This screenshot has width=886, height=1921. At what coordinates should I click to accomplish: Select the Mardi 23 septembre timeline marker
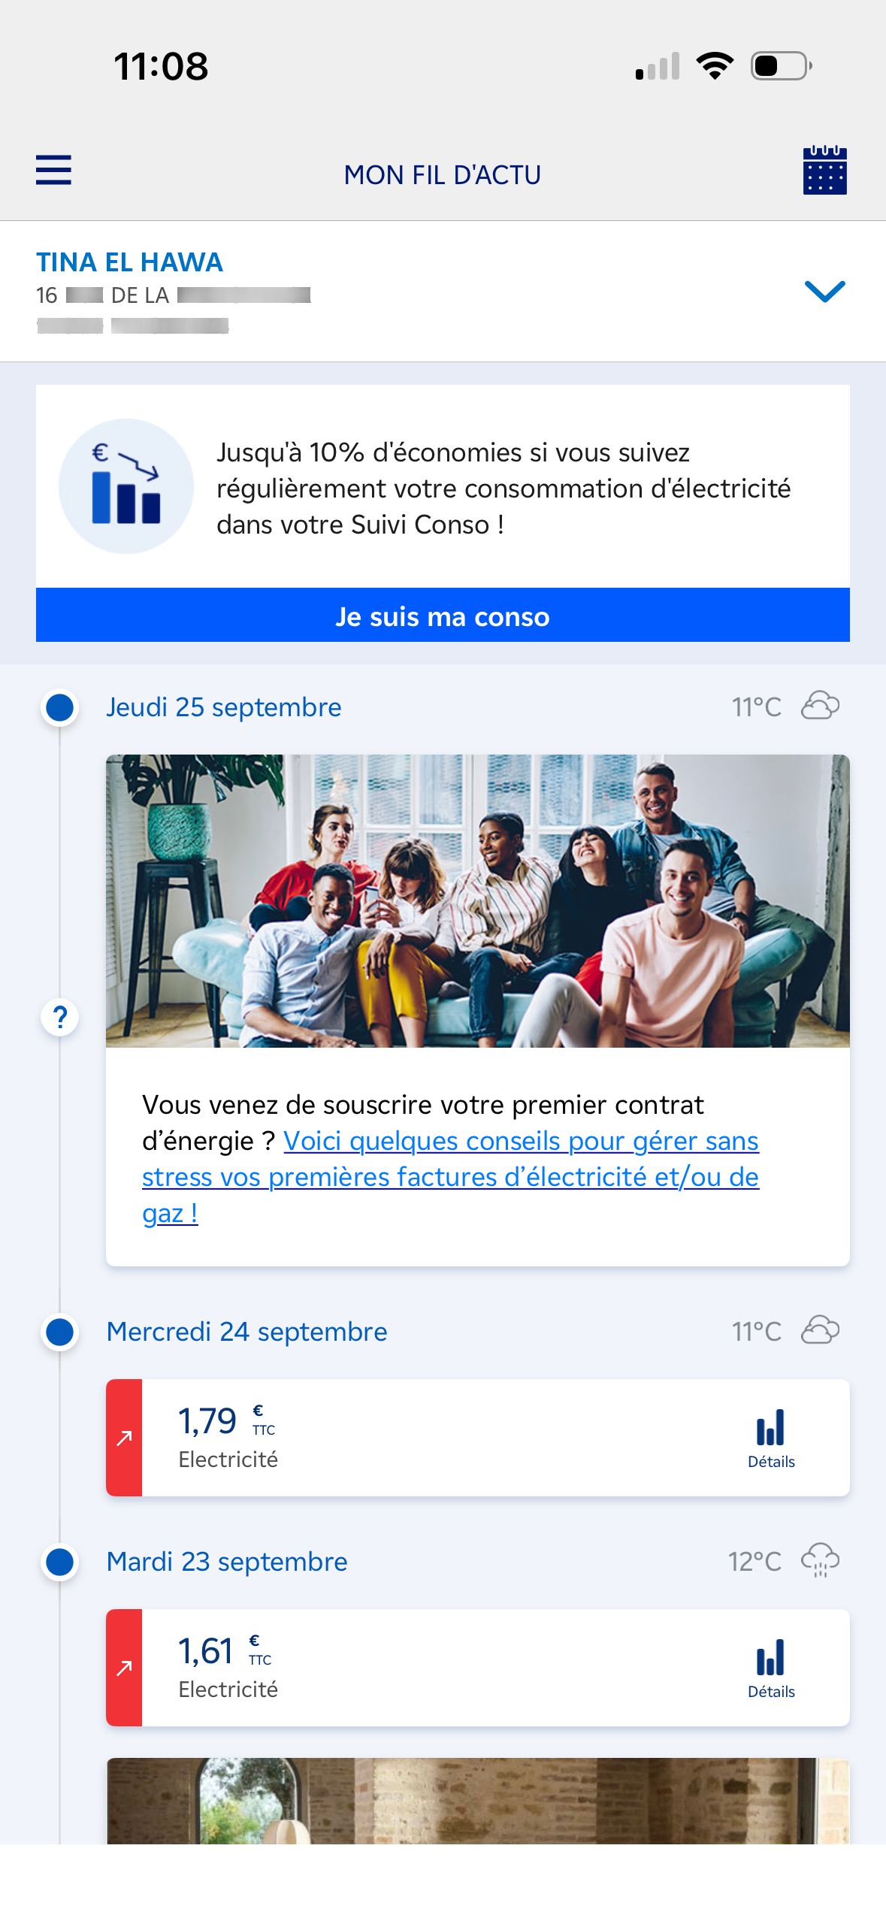[60, 1562]
